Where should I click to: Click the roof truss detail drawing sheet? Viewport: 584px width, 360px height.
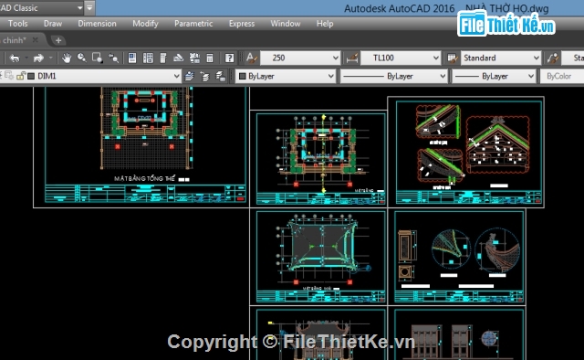click(469, 153)
